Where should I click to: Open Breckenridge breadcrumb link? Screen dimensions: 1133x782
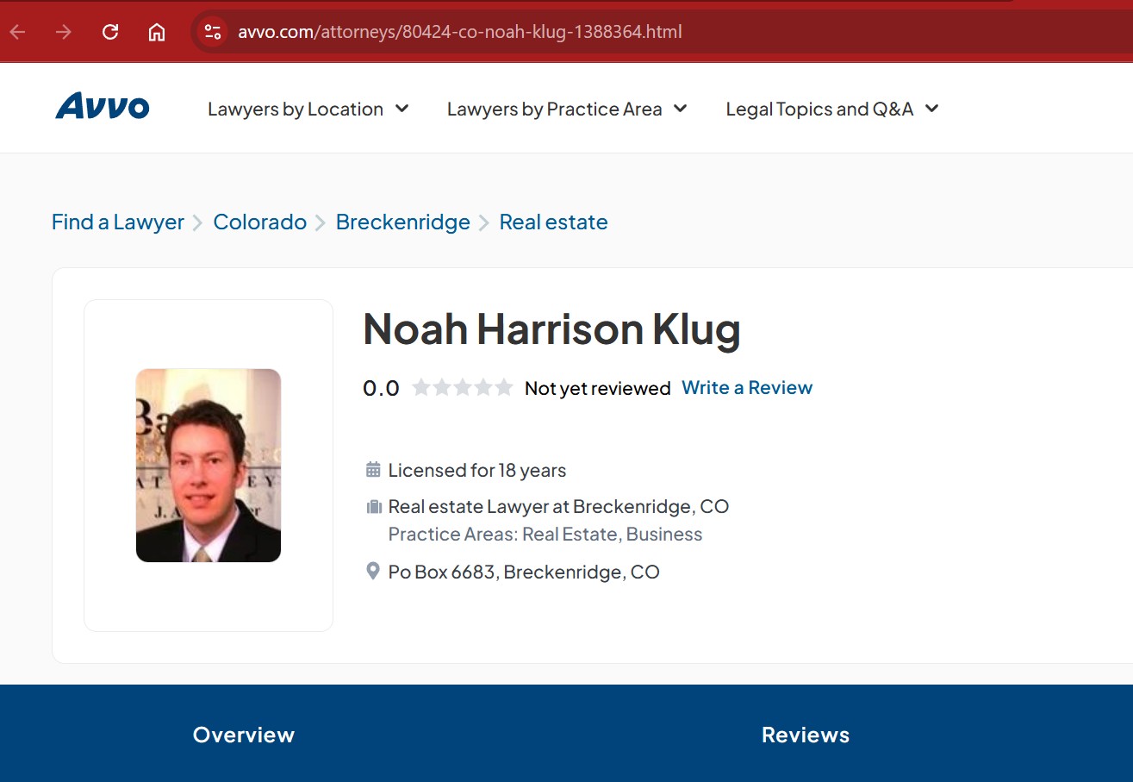[402, 222]
